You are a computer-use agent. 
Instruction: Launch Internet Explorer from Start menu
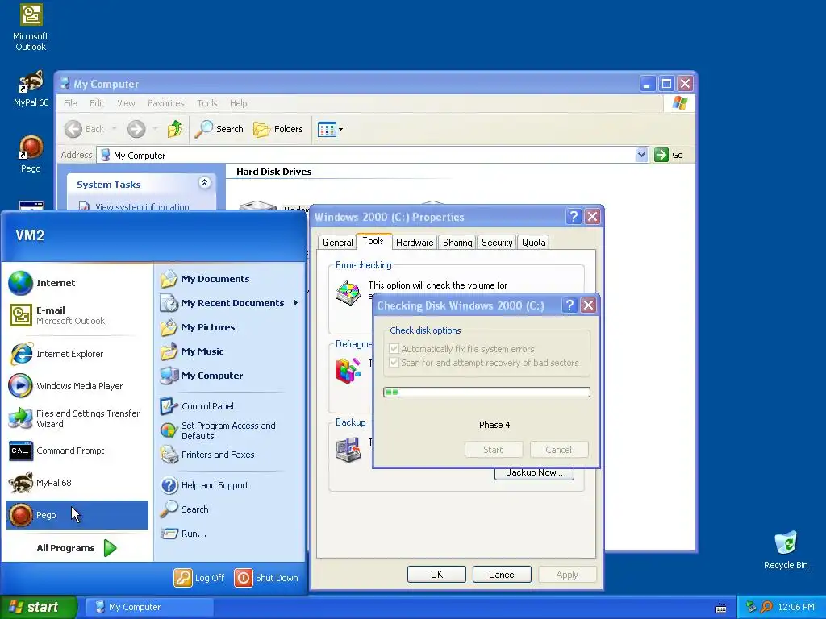pos(77,354)
